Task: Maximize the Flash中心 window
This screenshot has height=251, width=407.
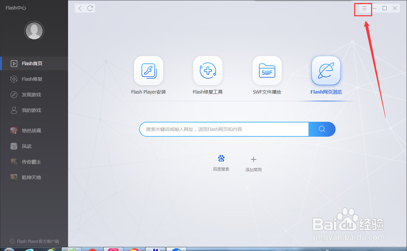Action: point(385,8)
